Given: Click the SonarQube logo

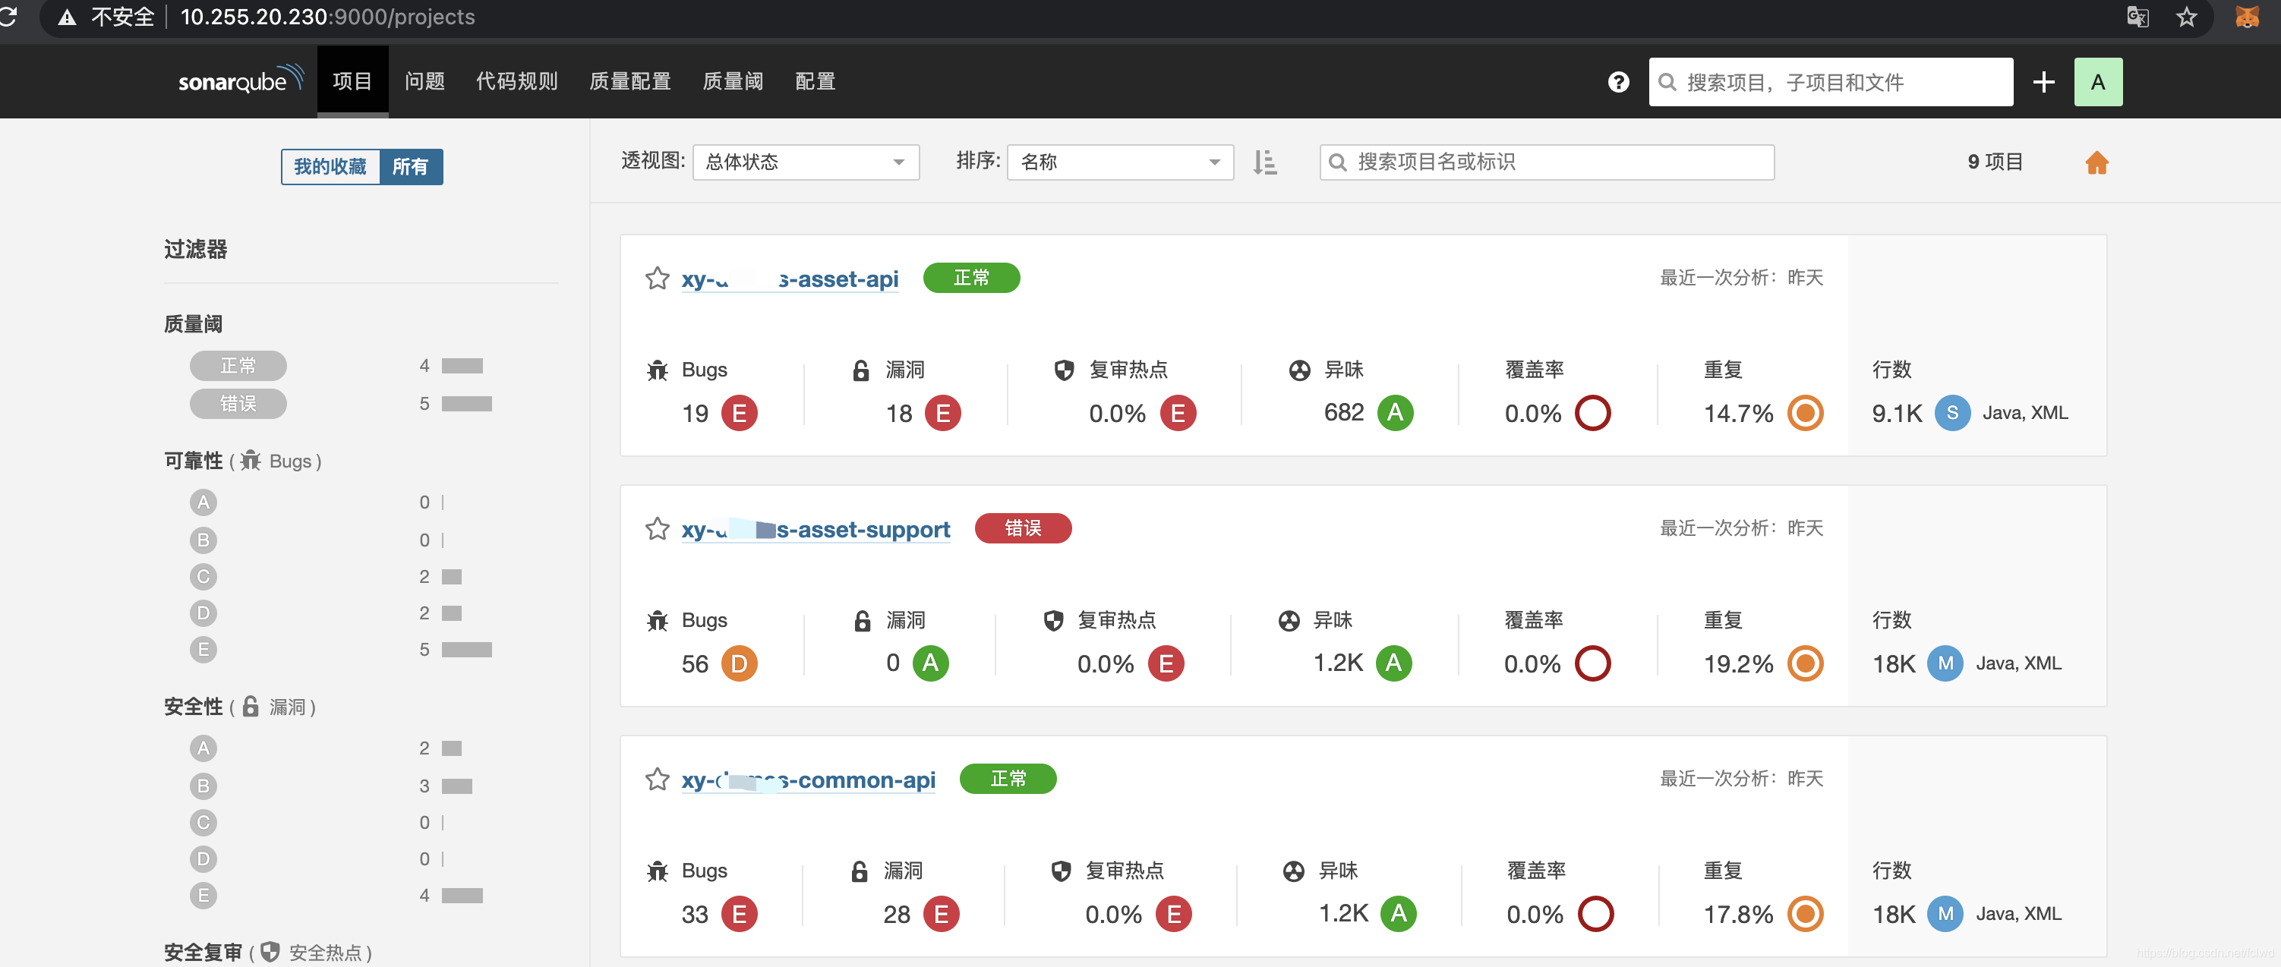Looking at the screenshot, I should click(x=240, y=80).
